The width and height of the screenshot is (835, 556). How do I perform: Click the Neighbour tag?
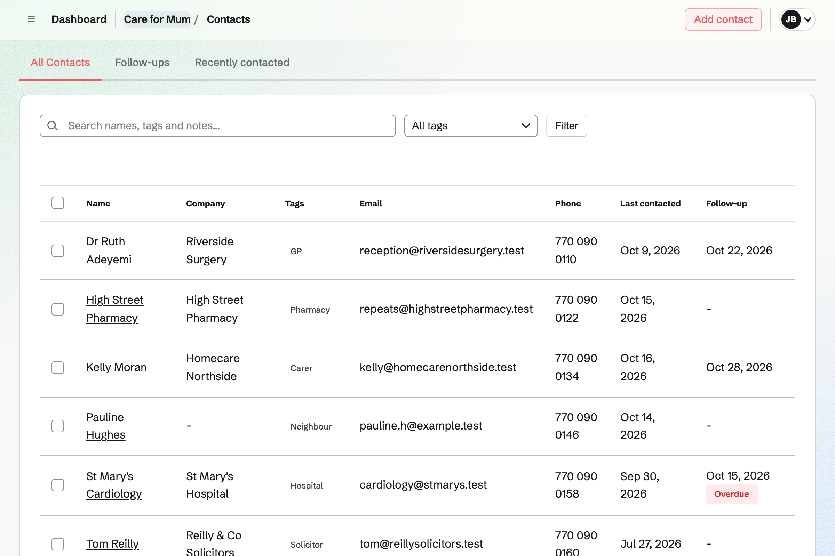[x=311, y=427]
